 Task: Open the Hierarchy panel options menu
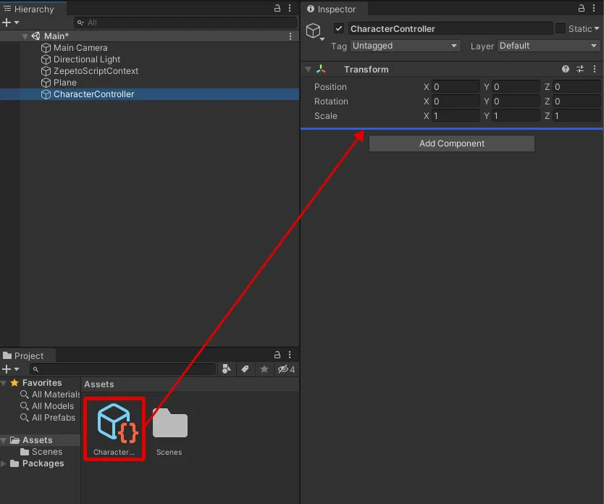(290, 8)
